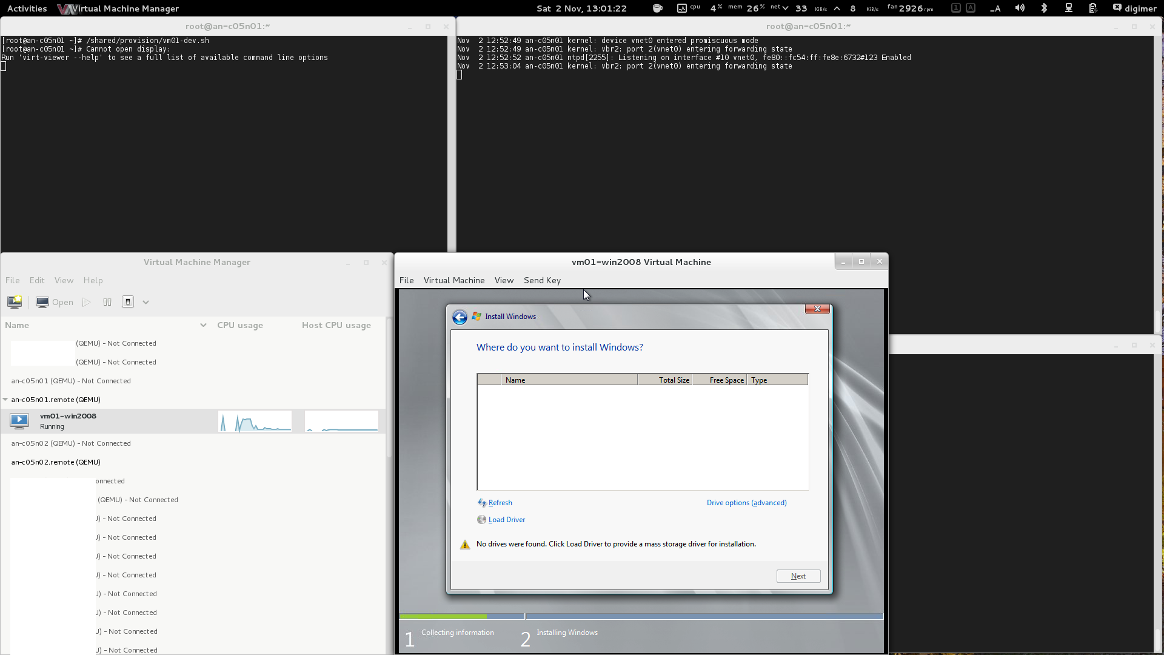Open the Send Key menu

(542, 281)
